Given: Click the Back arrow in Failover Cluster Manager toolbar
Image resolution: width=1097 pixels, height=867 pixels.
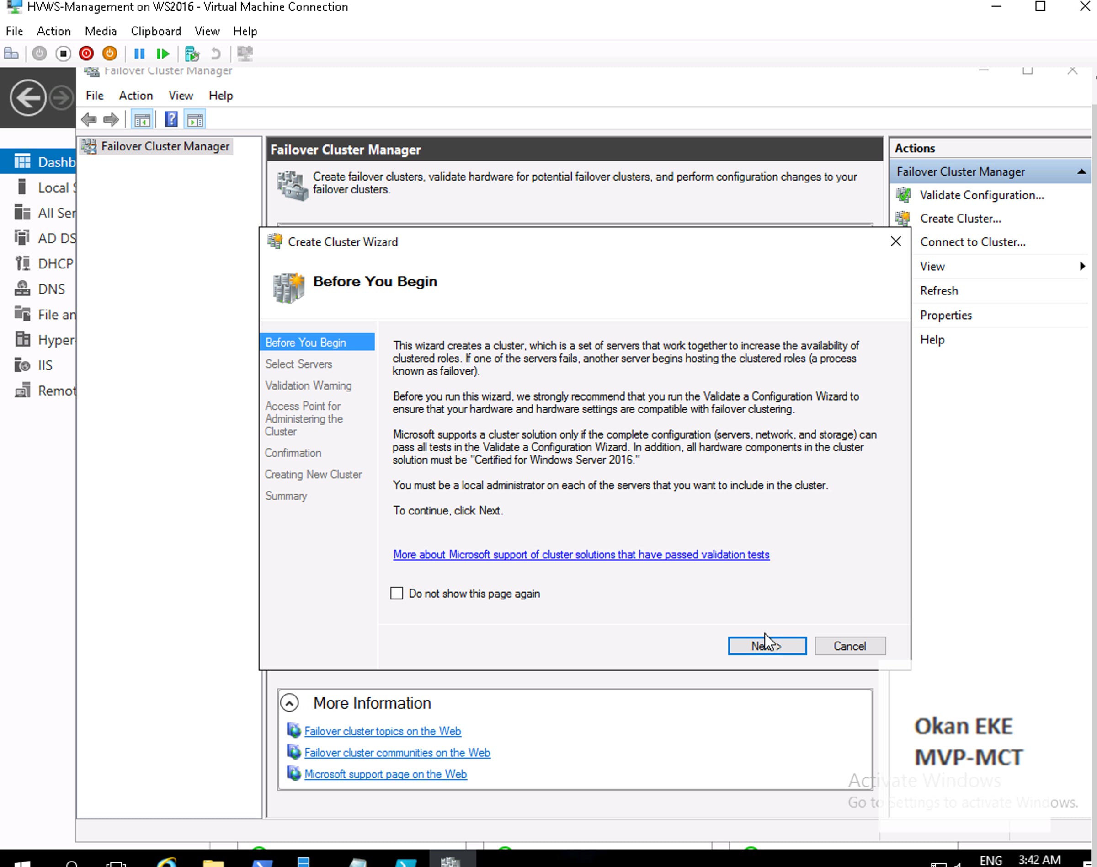Looking at the screenshot, I should point(89,120).
